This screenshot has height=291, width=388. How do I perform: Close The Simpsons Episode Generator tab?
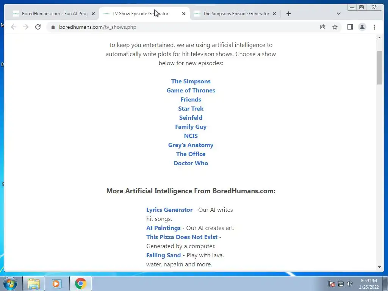point(274,14)
